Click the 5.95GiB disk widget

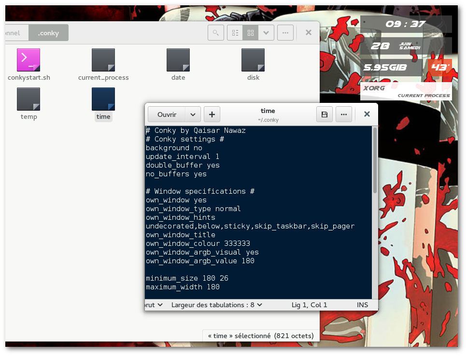pyautogui.click(x=391, y=67)
